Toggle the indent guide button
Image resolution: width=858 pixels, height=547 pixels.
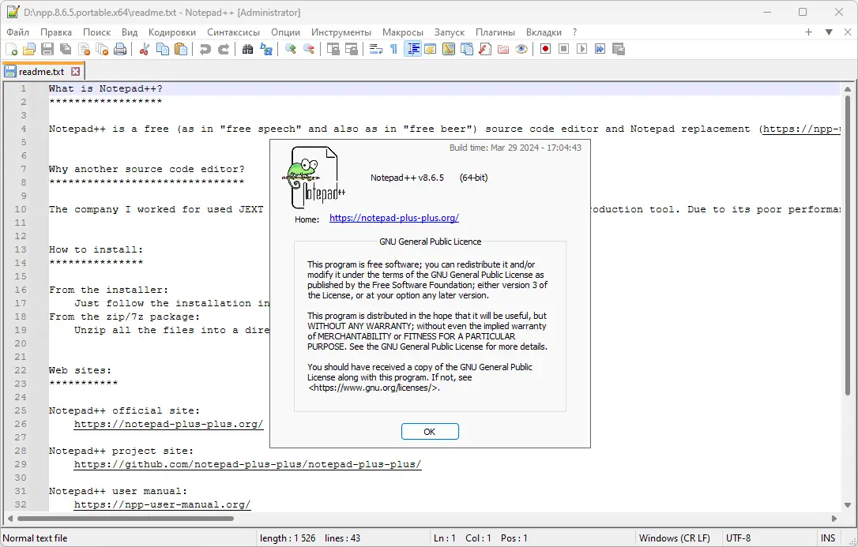(x=412, y=49)
